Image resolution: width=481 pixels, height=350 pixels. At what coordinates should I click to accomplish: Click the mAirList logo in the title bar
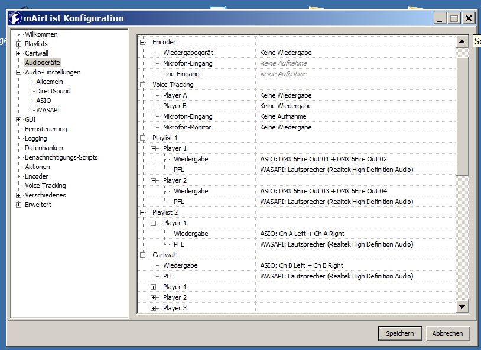15,18
